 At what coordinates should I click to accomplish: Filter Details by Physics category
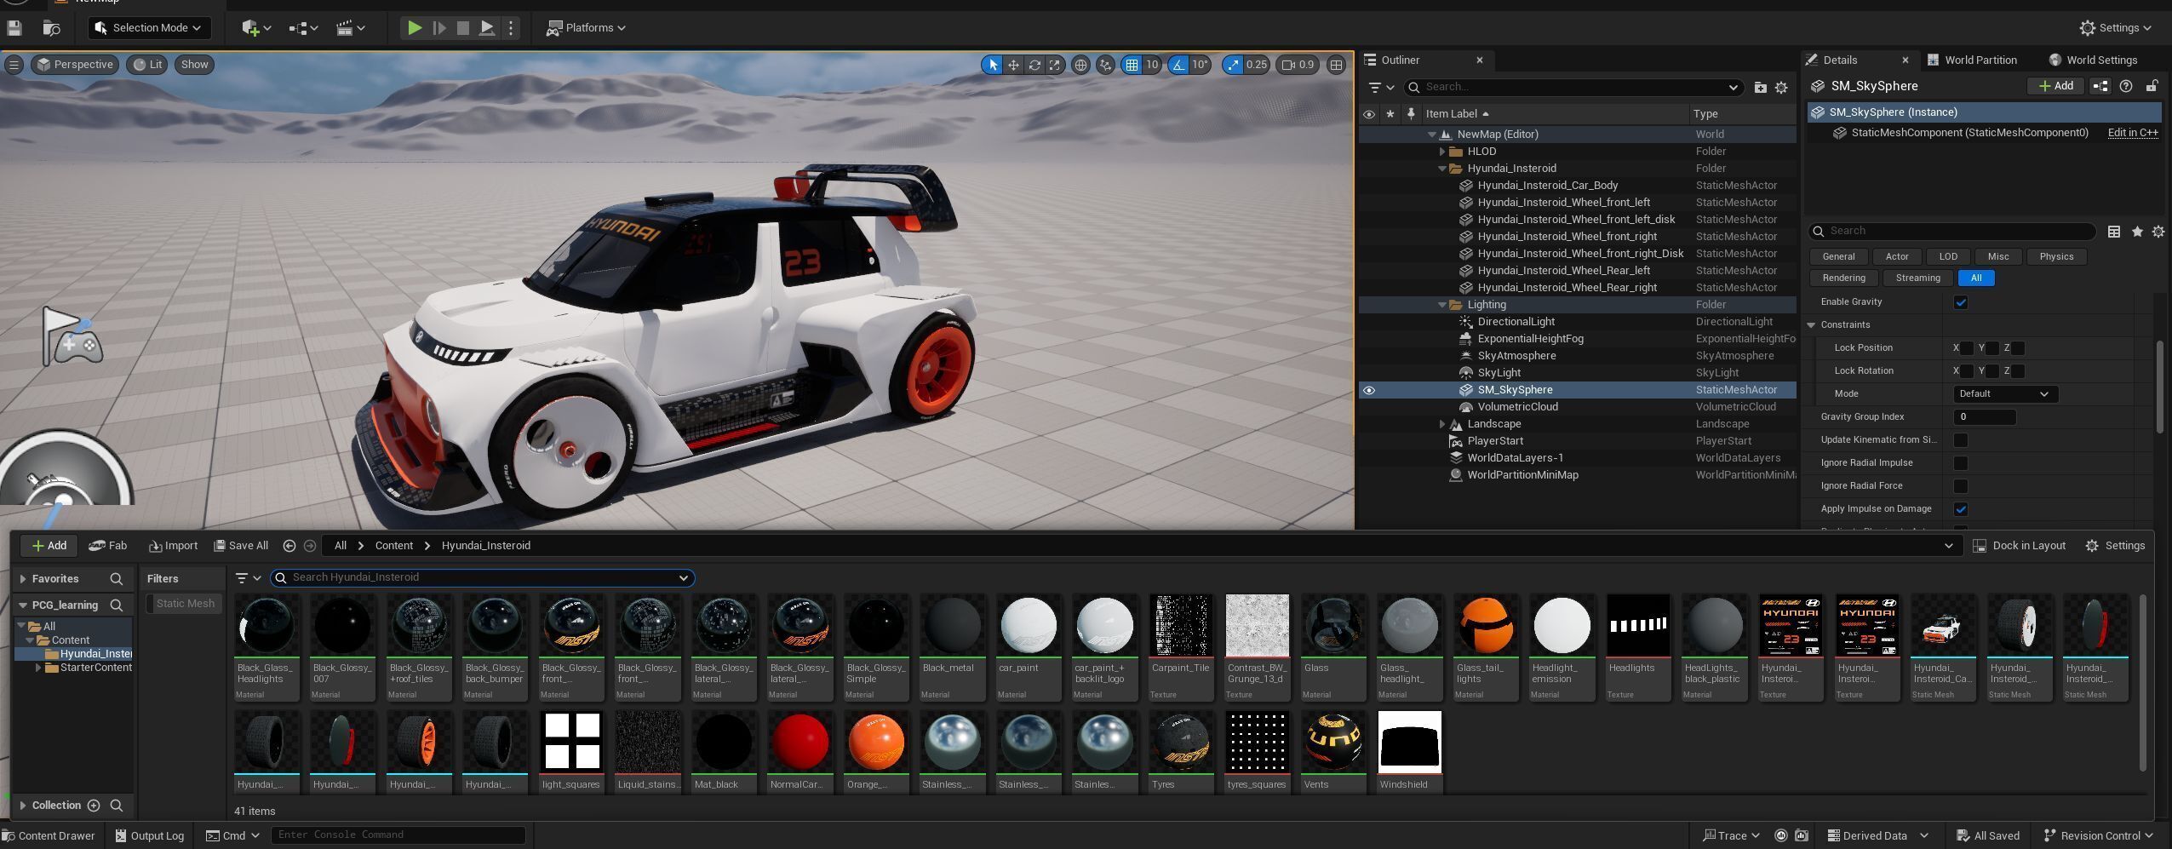[2056, 256]
